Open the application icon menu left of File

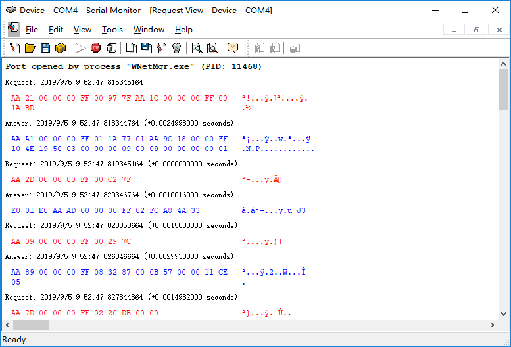point(13,29)
